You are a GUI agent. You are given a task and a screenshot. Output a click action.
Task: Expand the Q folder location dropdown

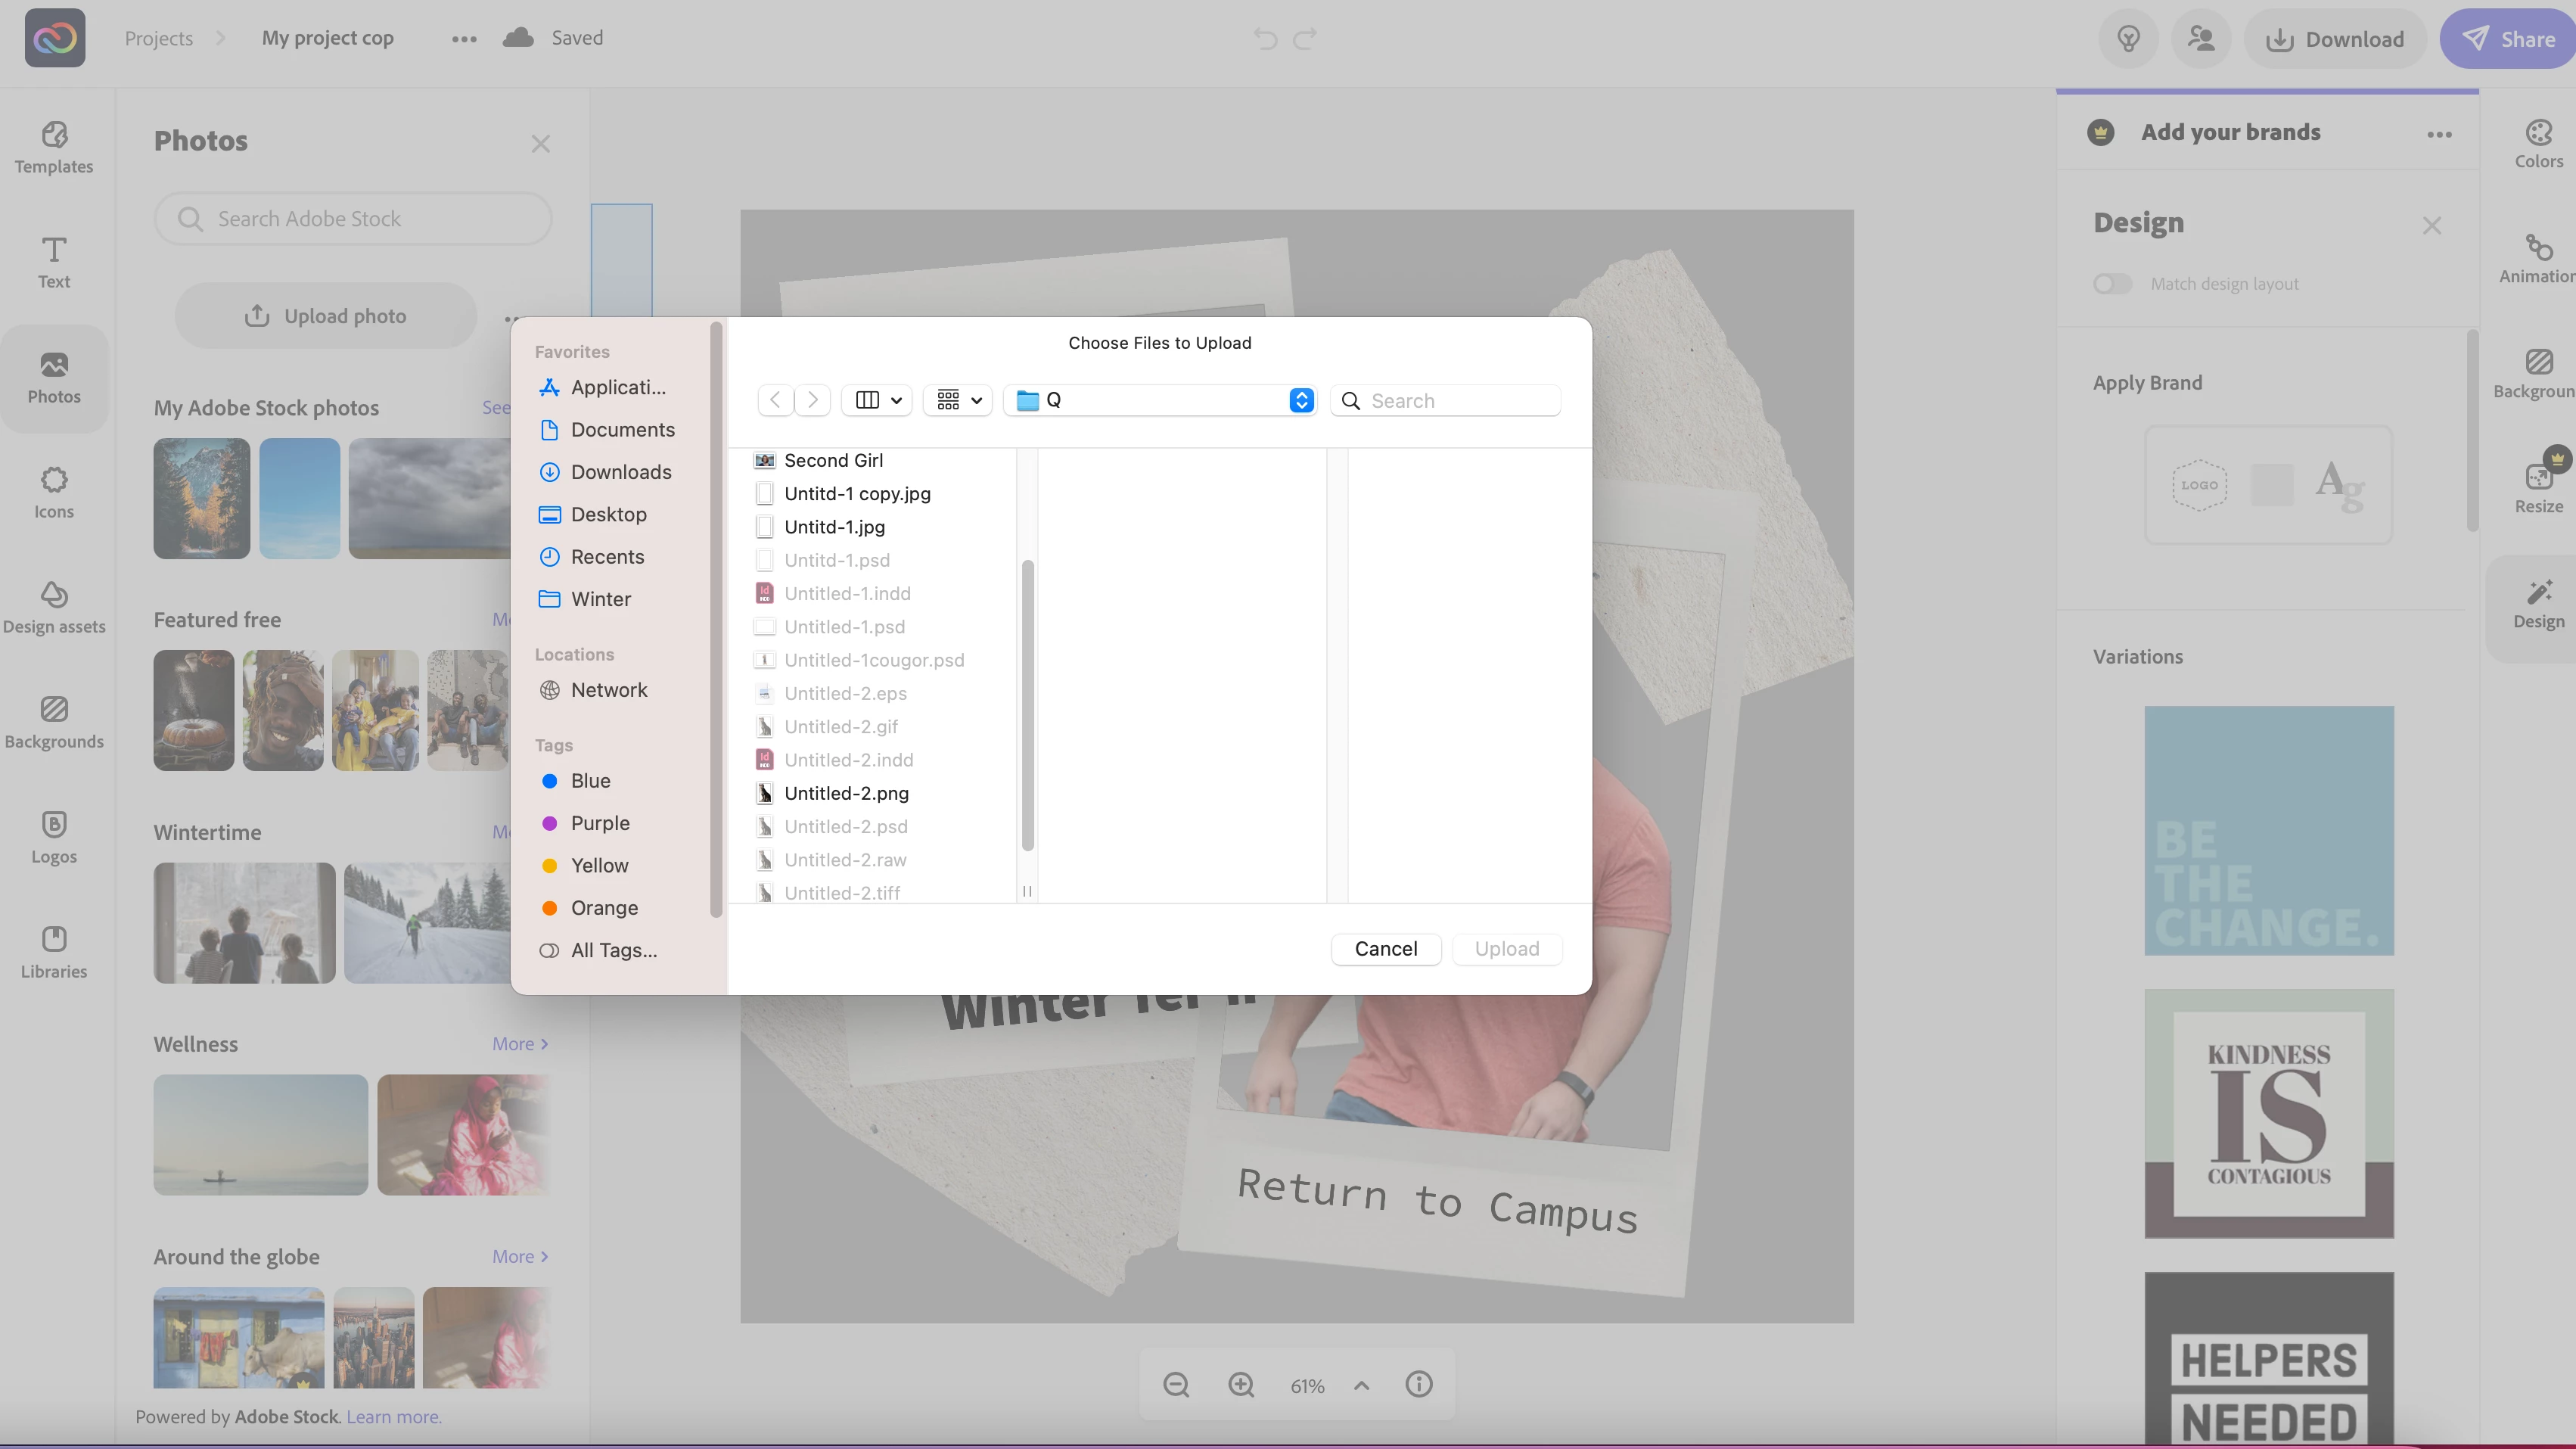tap(1300, 400)
